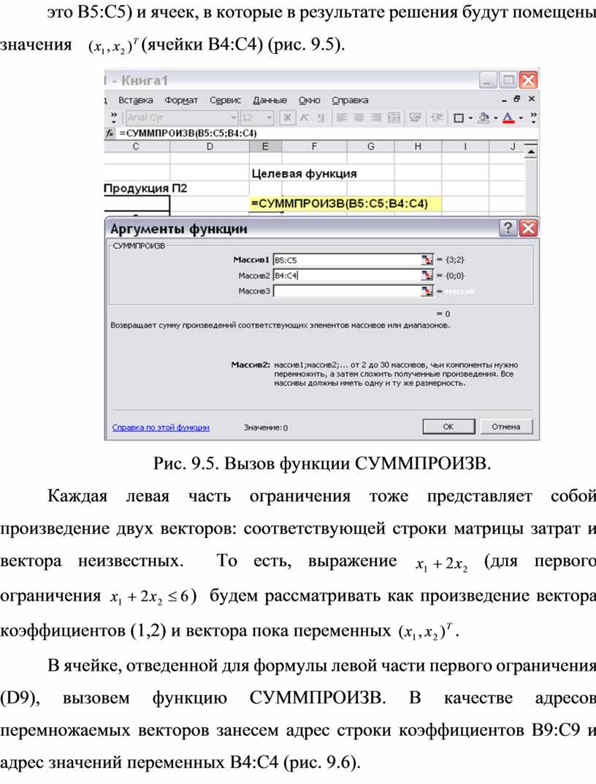
Task: Click the formula bar with =СУММПРОИЗВ formula
Action: [326, 134]
